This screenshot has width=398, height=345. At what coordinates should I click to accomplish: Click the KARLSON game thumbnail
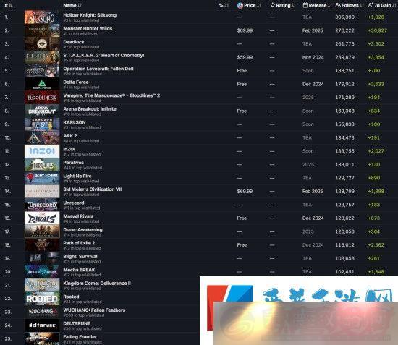[x=42, y=124]
